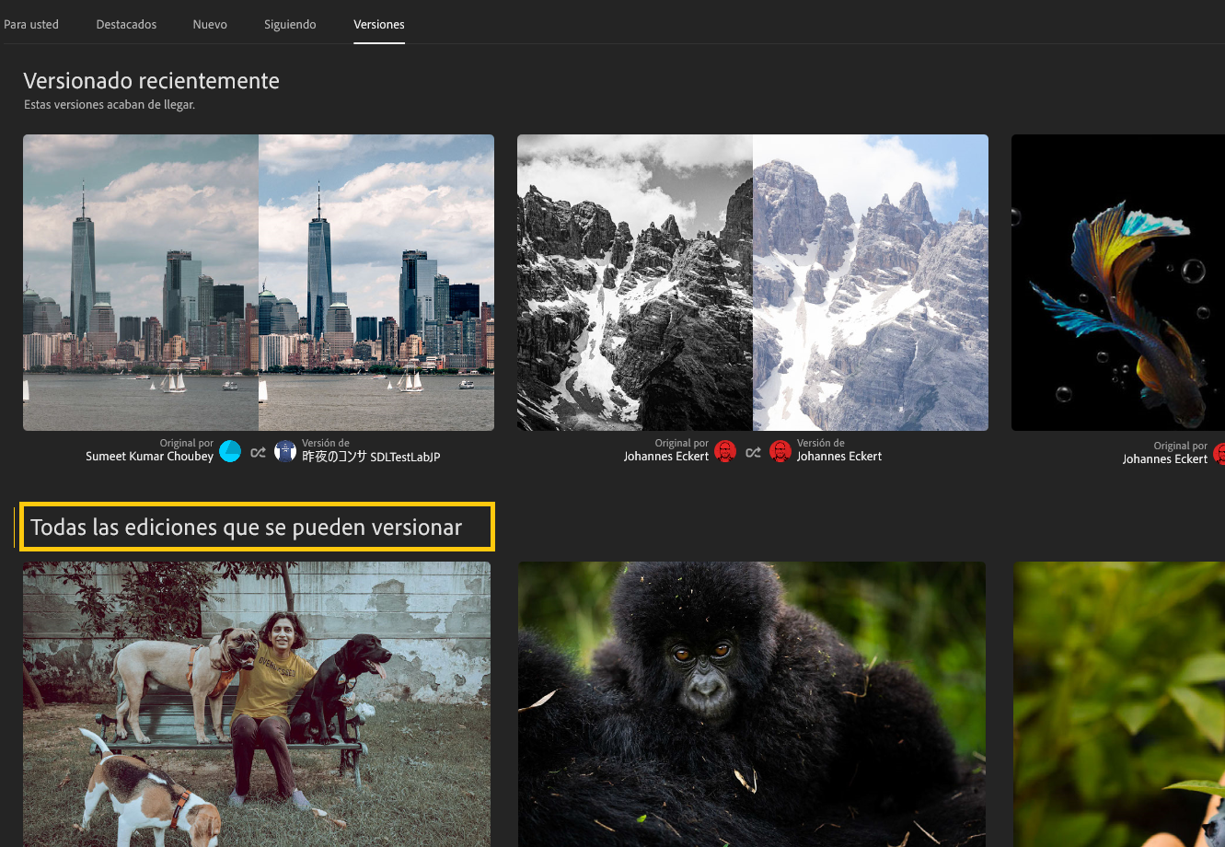
Task: Click Johannes Eckert name under the fish photo
Action: [x=1165, y=458]
